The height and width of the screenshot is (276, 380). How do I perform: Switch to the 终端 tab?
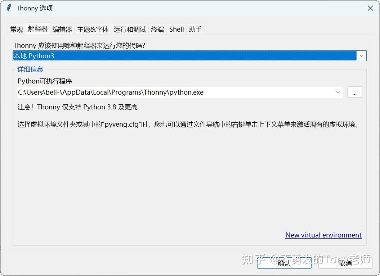click(157, 29)
